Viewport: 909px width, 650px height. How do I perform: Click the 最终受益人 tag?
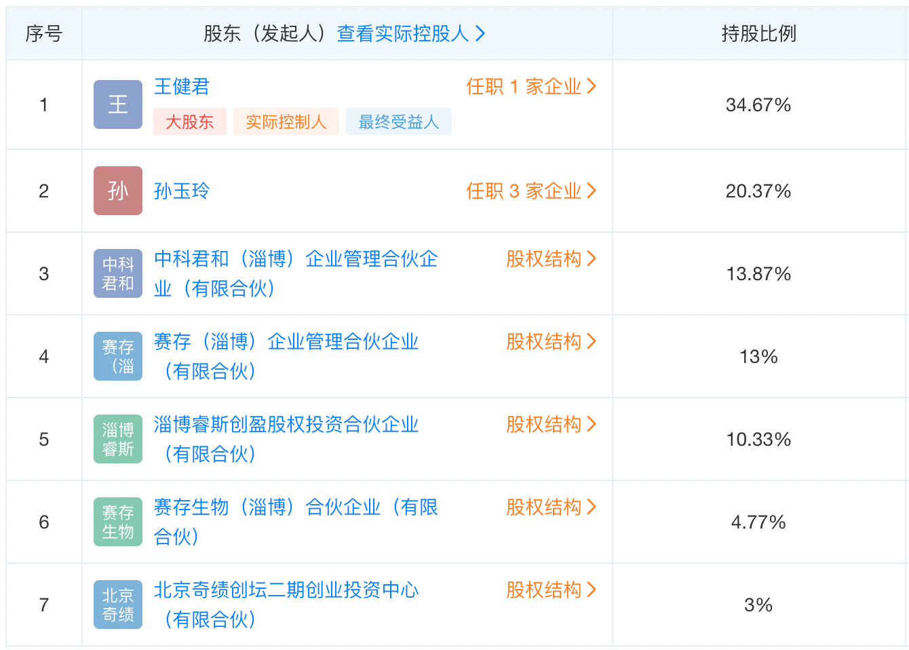coord(399,121)
